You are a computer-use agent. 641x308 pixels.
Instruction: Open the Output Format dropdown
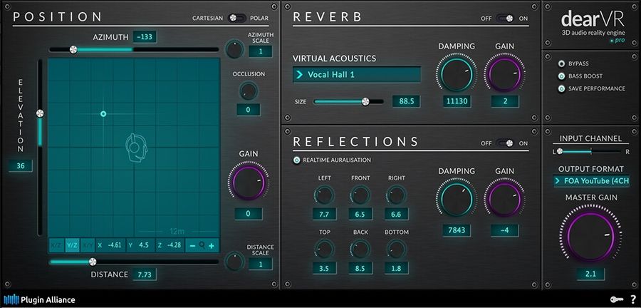click(x=591, y=181)
